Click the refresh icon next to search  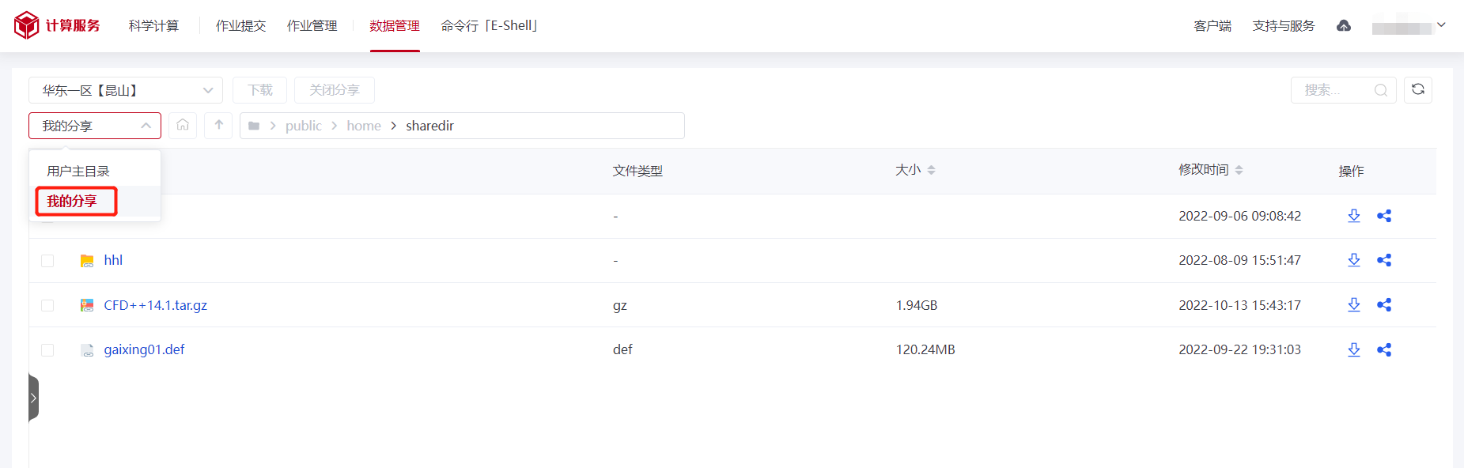point(1418,89)
